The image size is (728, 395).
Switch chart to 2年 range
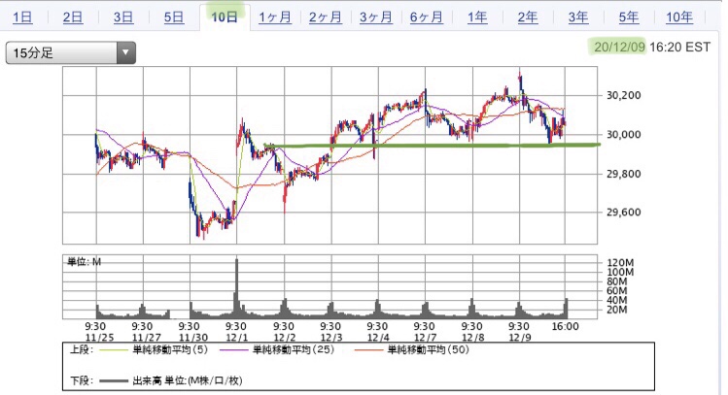[528, 17]
